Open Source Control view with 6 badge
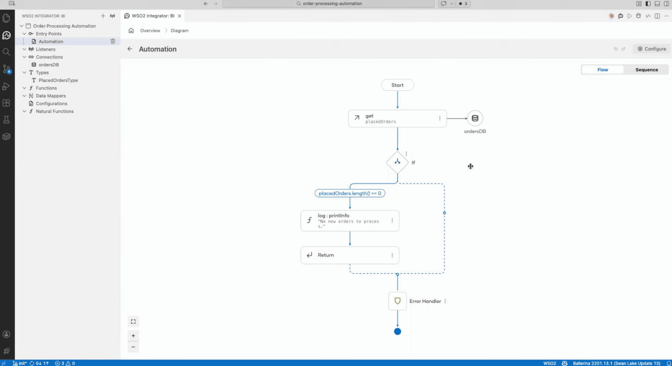Screen dimensions: 672x366 [x=6, y=69]
